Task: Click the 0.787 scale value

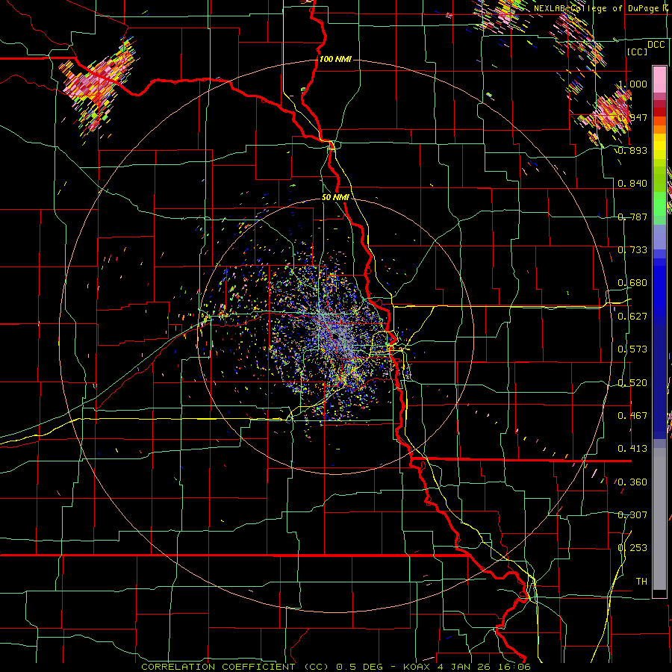Action: tap(632, 217)
